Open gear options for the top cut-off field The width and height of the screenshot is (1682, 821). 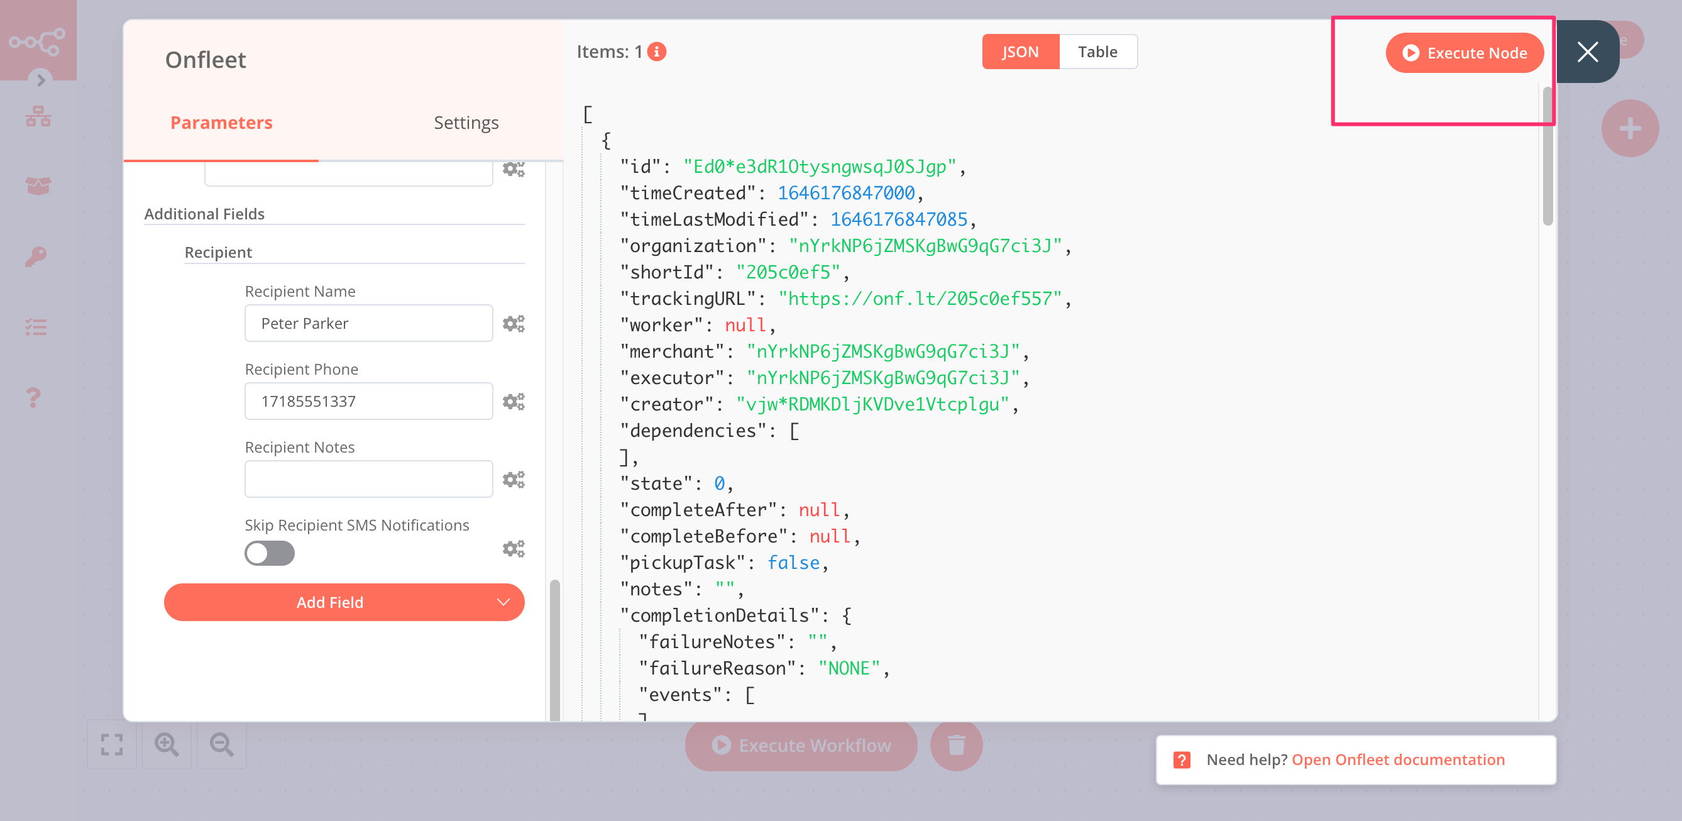514,169
